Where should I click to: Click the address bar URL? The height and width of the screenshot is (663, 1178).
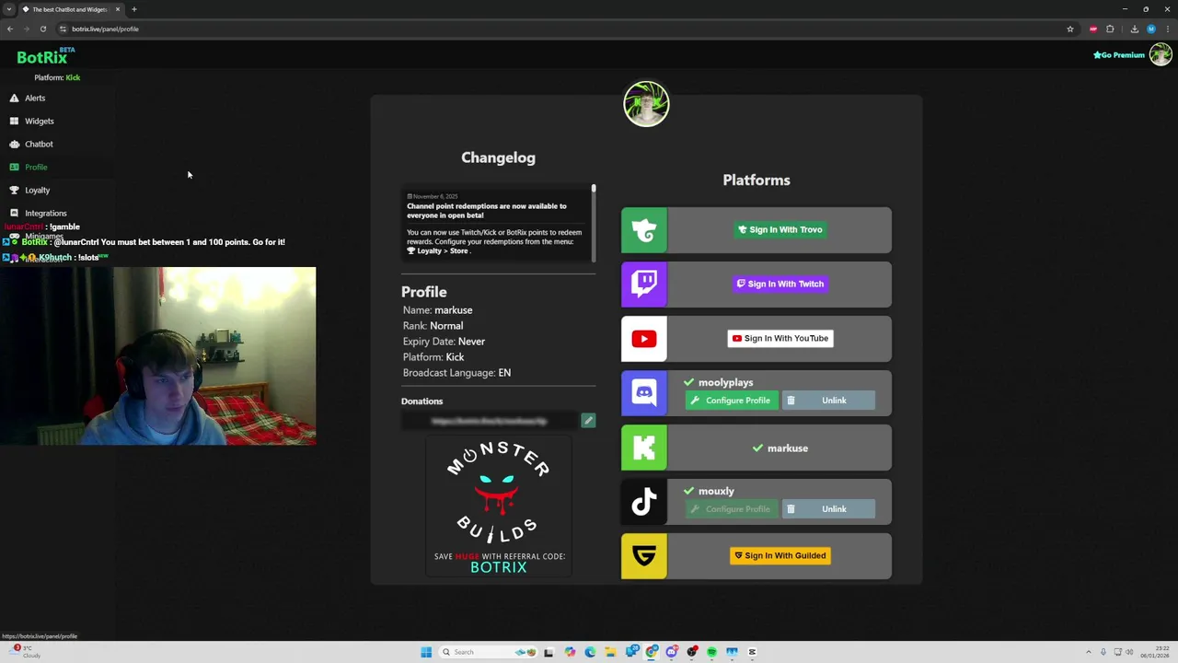pyautogui.click(x=105, y=29)
